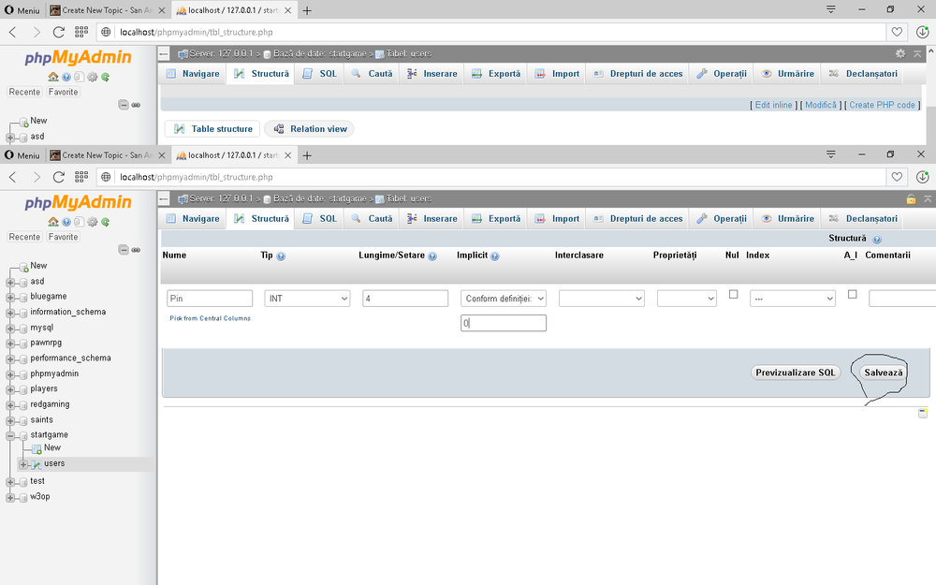
Task: Click blue documentation help icon in lower sidebar
Action: point(66,222)
